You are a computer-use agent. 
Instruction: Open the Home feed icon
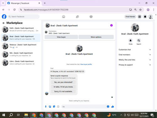click(63, 17)
